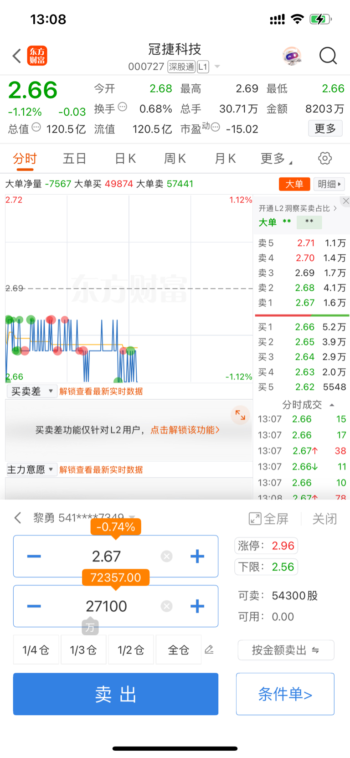The height and width of the screenshot is (758, 350).
Task: Tap the blue 卖出 sell button
Action: pos(116,694)
